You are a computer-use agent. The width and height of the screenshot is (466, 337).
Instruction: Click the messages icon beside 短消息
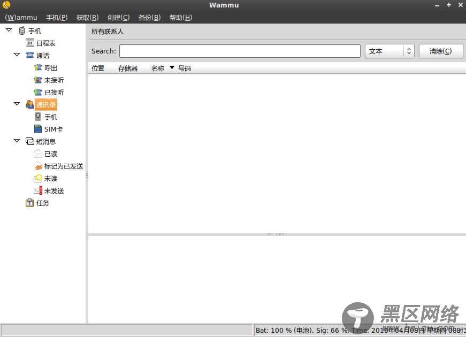(30, 141)
